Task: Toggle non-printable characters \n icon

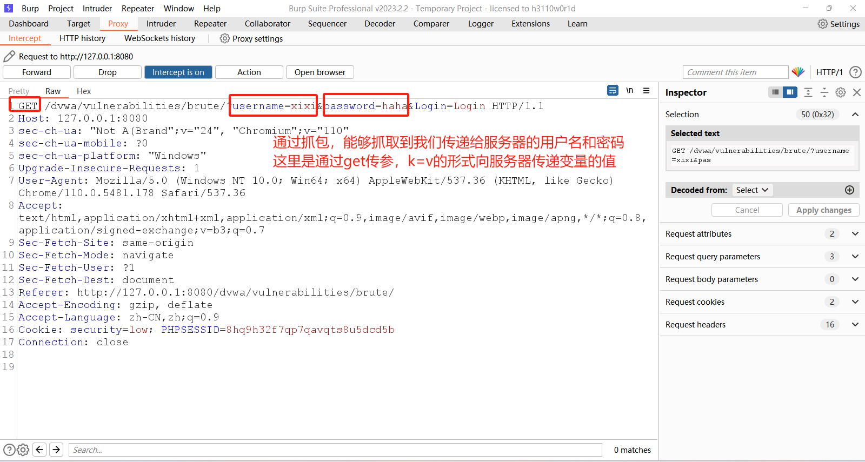Action: (x=630, y=91)
